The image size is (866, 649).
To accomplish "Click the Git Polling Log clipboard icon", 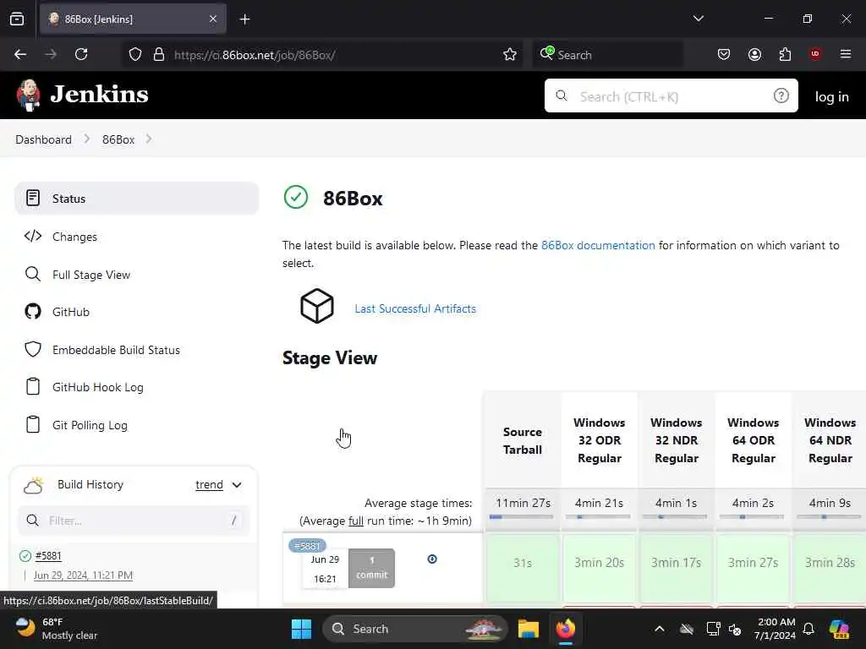I will pos(33,424).
